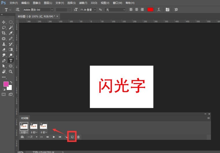Screen dimensions: 220x153
Task: Select frame 2 thumbnail in timeline
Action: click(34, 126)
